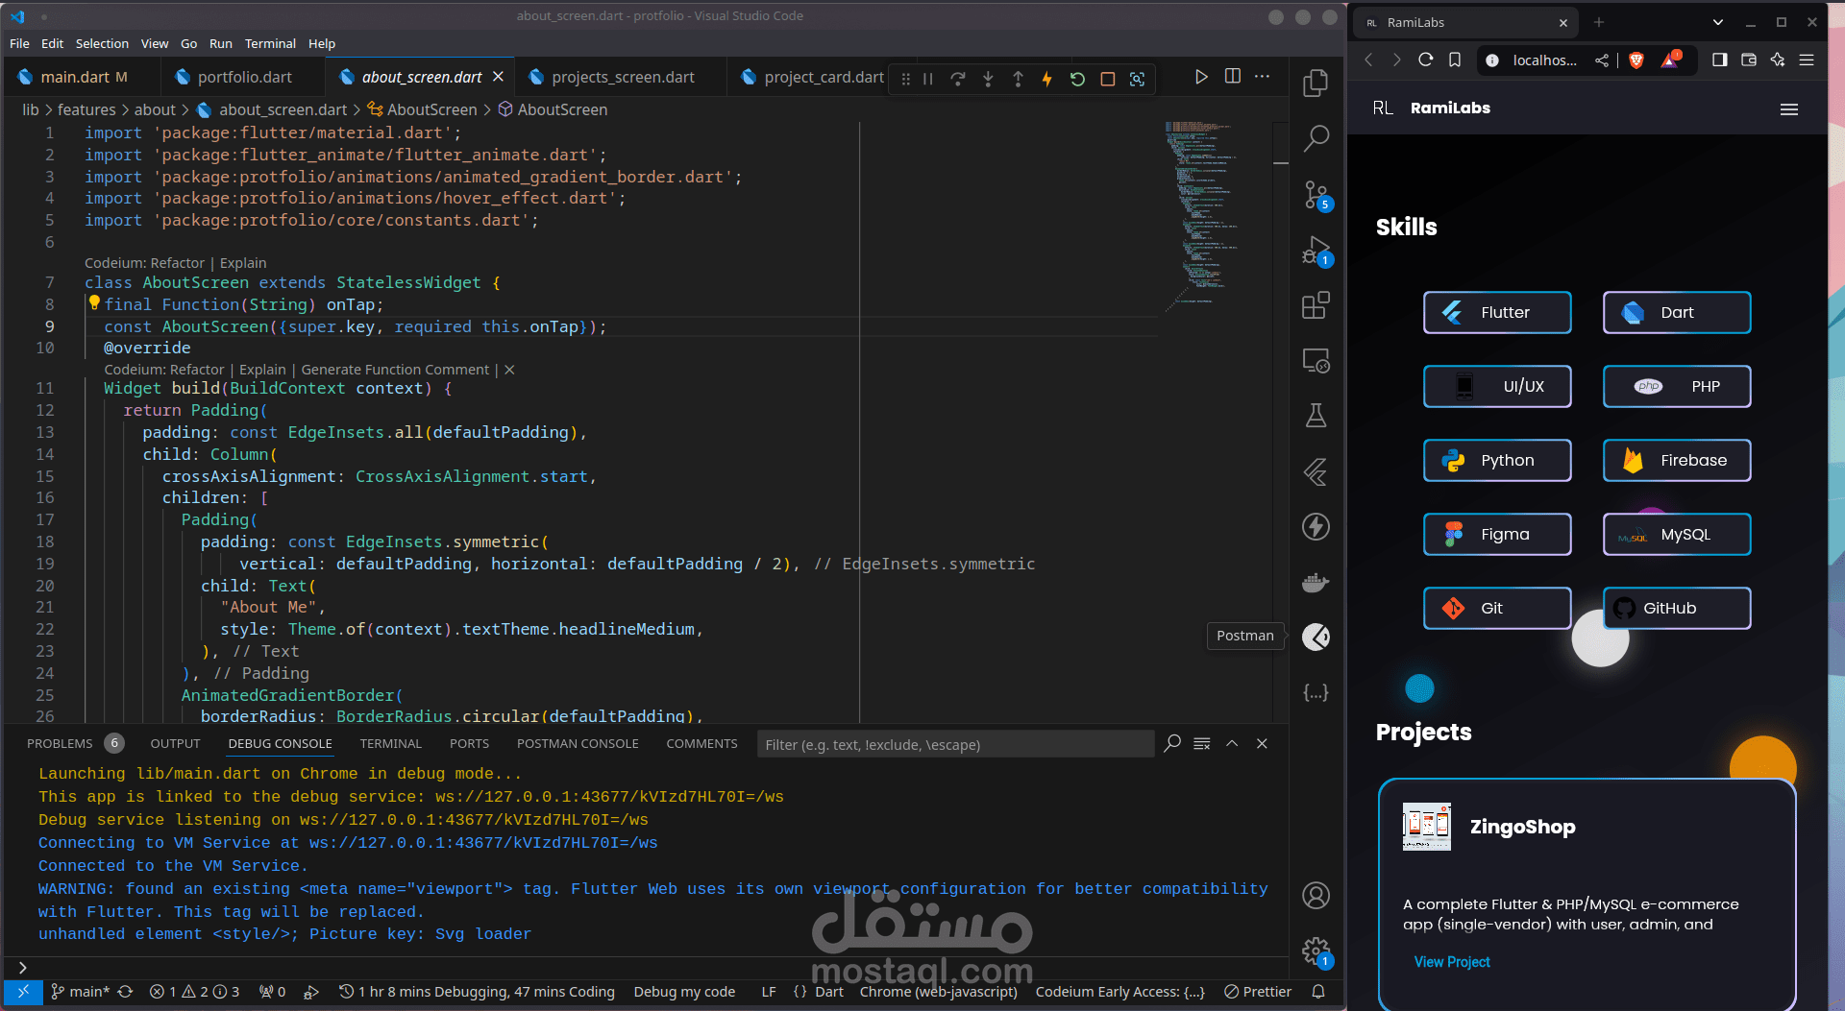
Task: Show code actions lightbulb on line 8
Action: [94, 303]
